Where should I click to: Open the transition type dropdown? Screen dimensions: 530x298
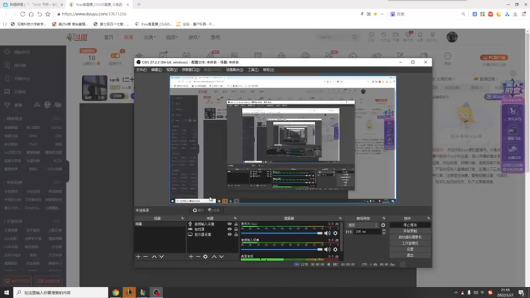click(362, 225)
